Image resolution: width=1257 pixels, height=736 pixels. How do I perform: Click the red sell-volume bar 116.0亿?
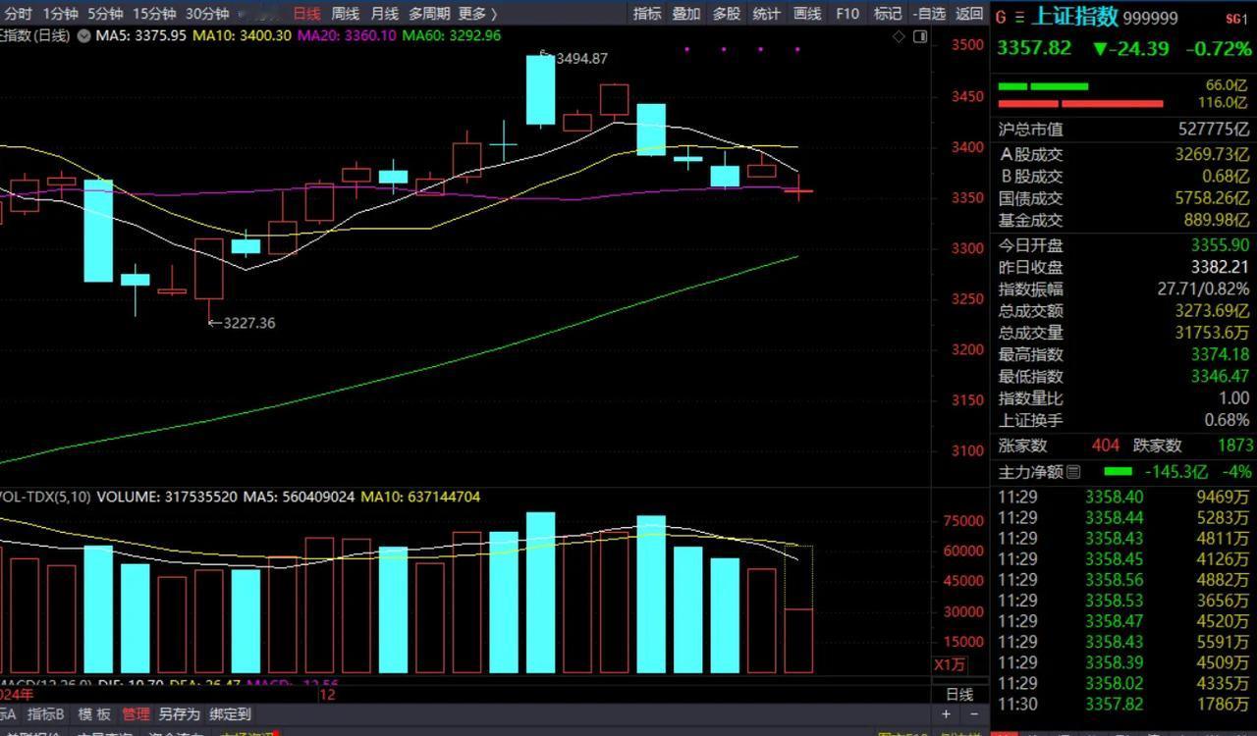(1080, 103)
